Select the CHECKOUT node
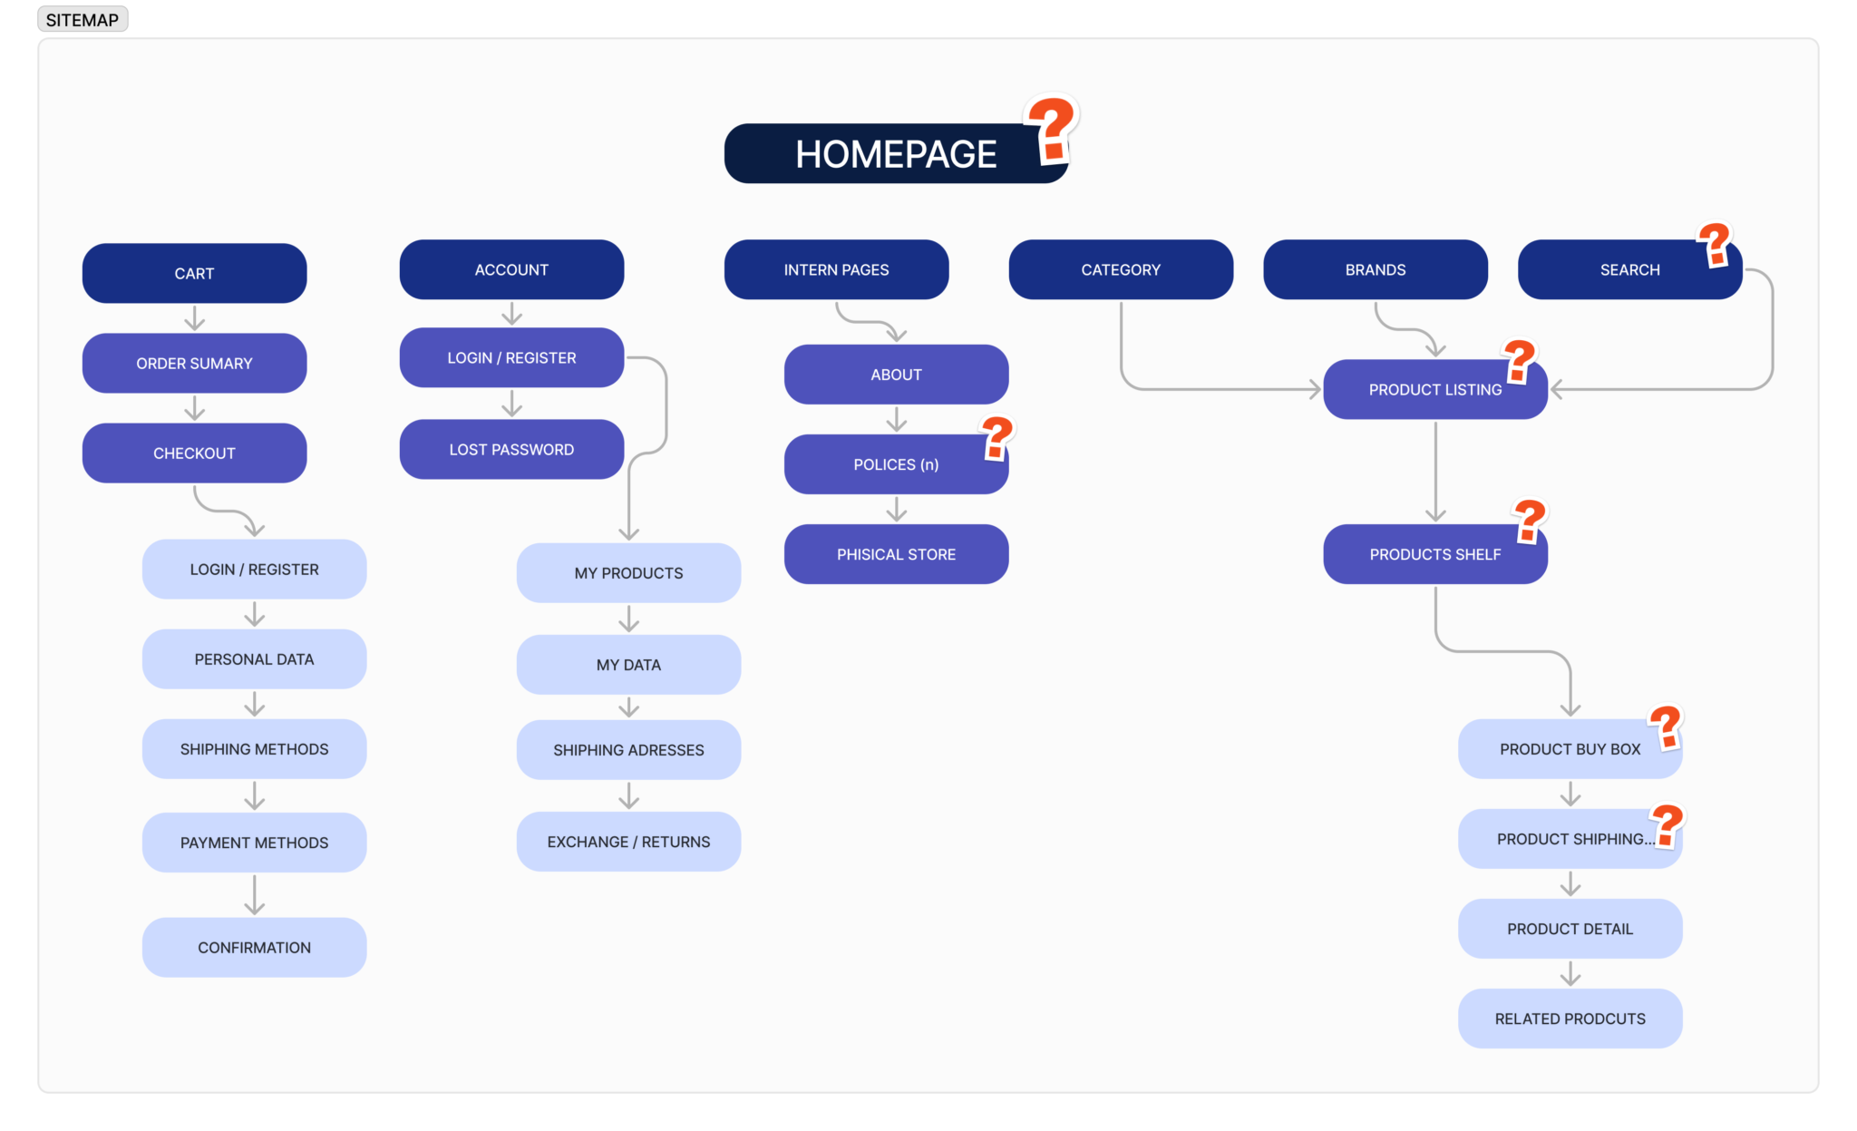The height and width of the screenshot is (1131, 1857). 194,453
